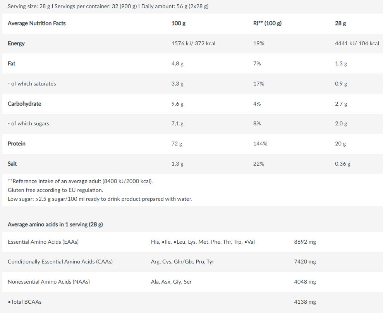This screenshot has width=383, height=313.
Task: Select the Average amino acids serving heading
Action: point(55,224)
